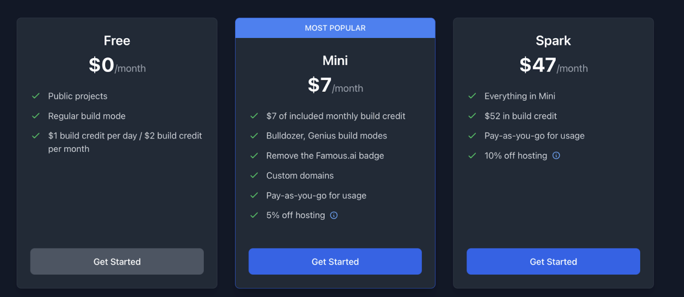The width and height of the screenshot is (684, 297).
Task: Click checkmark beside Everything in Mini
Action: 472,96
